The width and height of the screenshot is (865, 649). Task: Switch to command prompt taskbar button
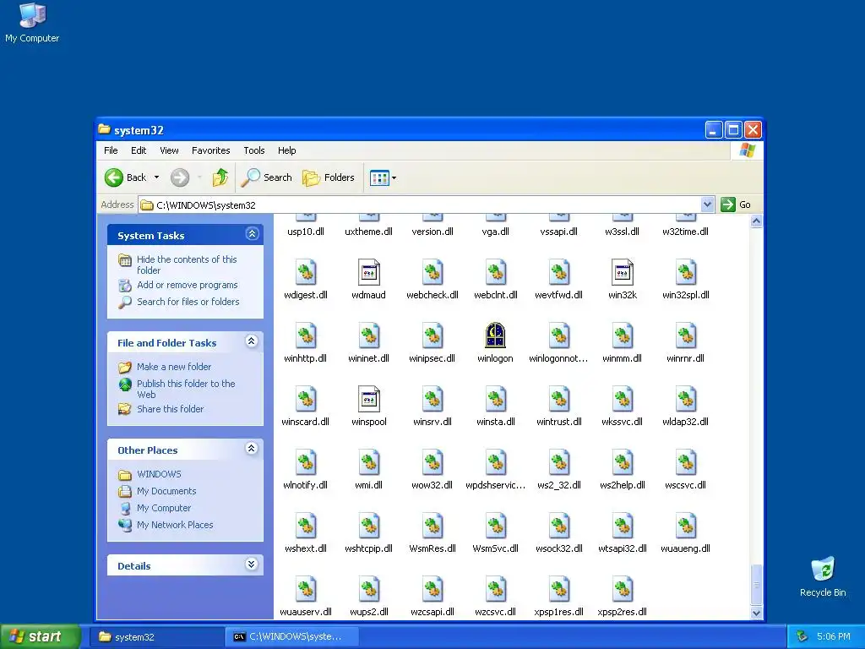coord(291,637)
